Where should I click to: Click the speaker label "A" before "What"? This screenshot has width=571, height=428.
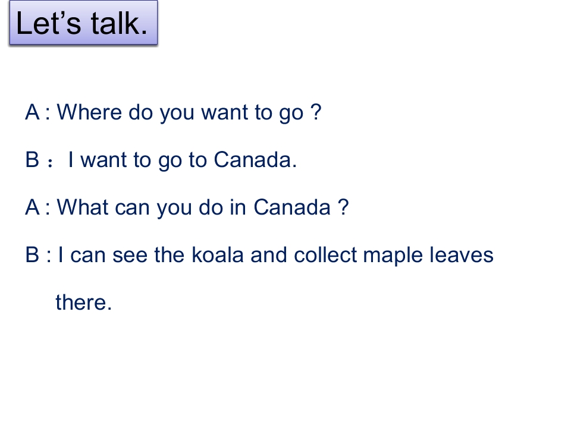pyautogui.click(x=32, y=207)
